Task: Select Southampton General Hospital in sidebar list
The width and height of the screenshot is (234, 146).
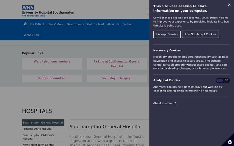Action: coord(43,123)
